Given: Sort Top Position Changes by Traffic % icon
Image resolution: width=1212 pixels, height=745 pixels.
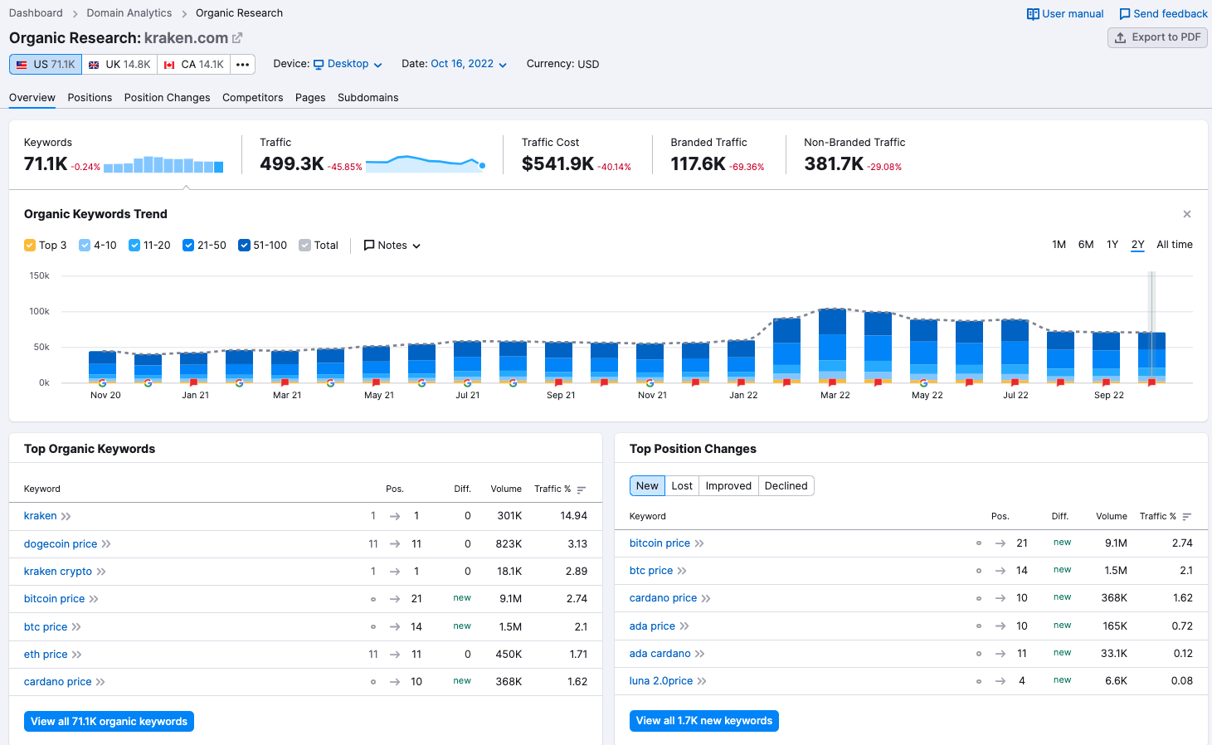Looking at the screenshot, I should point(1187,517).
